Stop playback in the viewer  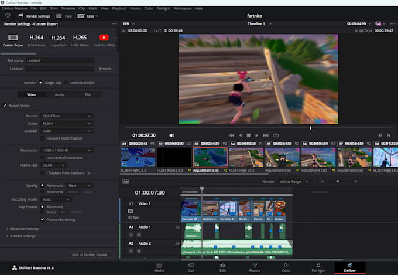coord(249,135)
